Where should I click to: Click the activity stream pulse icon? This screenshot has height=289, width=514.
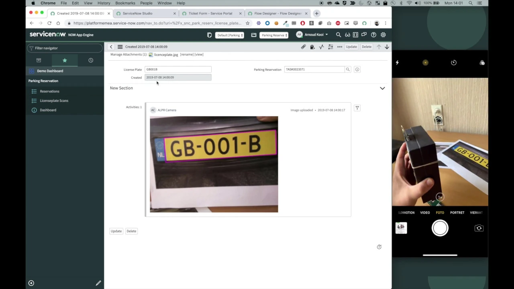pyautogui.click(x=321, y=47)
